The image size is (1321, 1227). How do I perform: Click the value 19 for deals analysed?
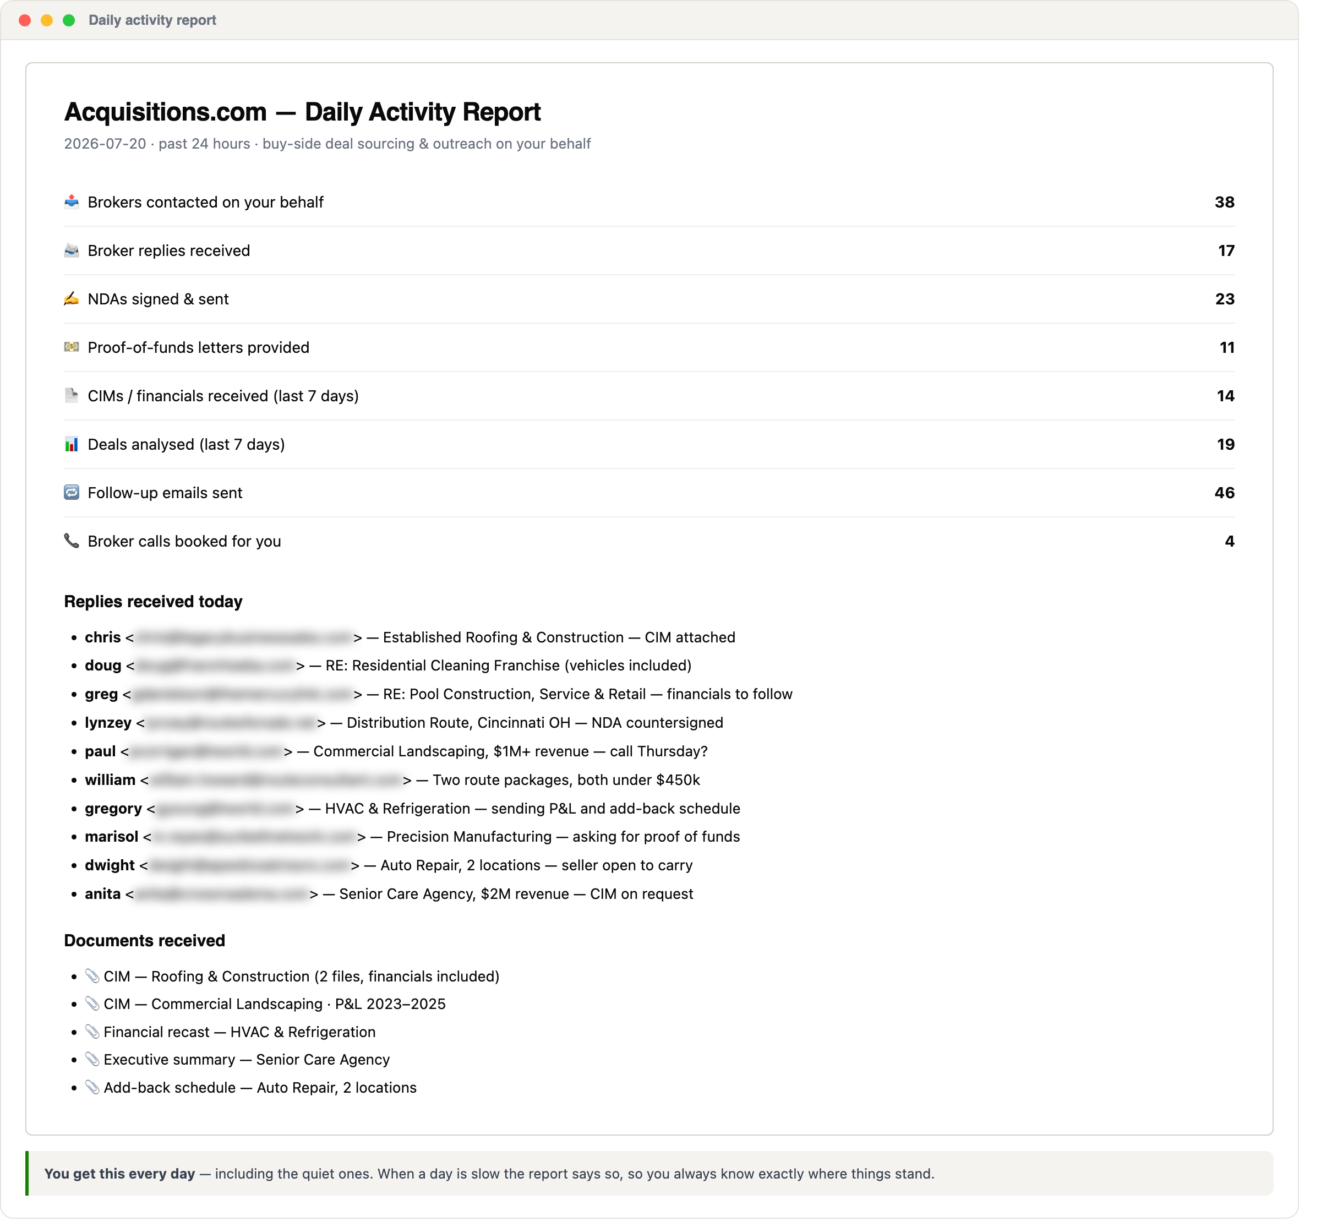click(1225, 445)
